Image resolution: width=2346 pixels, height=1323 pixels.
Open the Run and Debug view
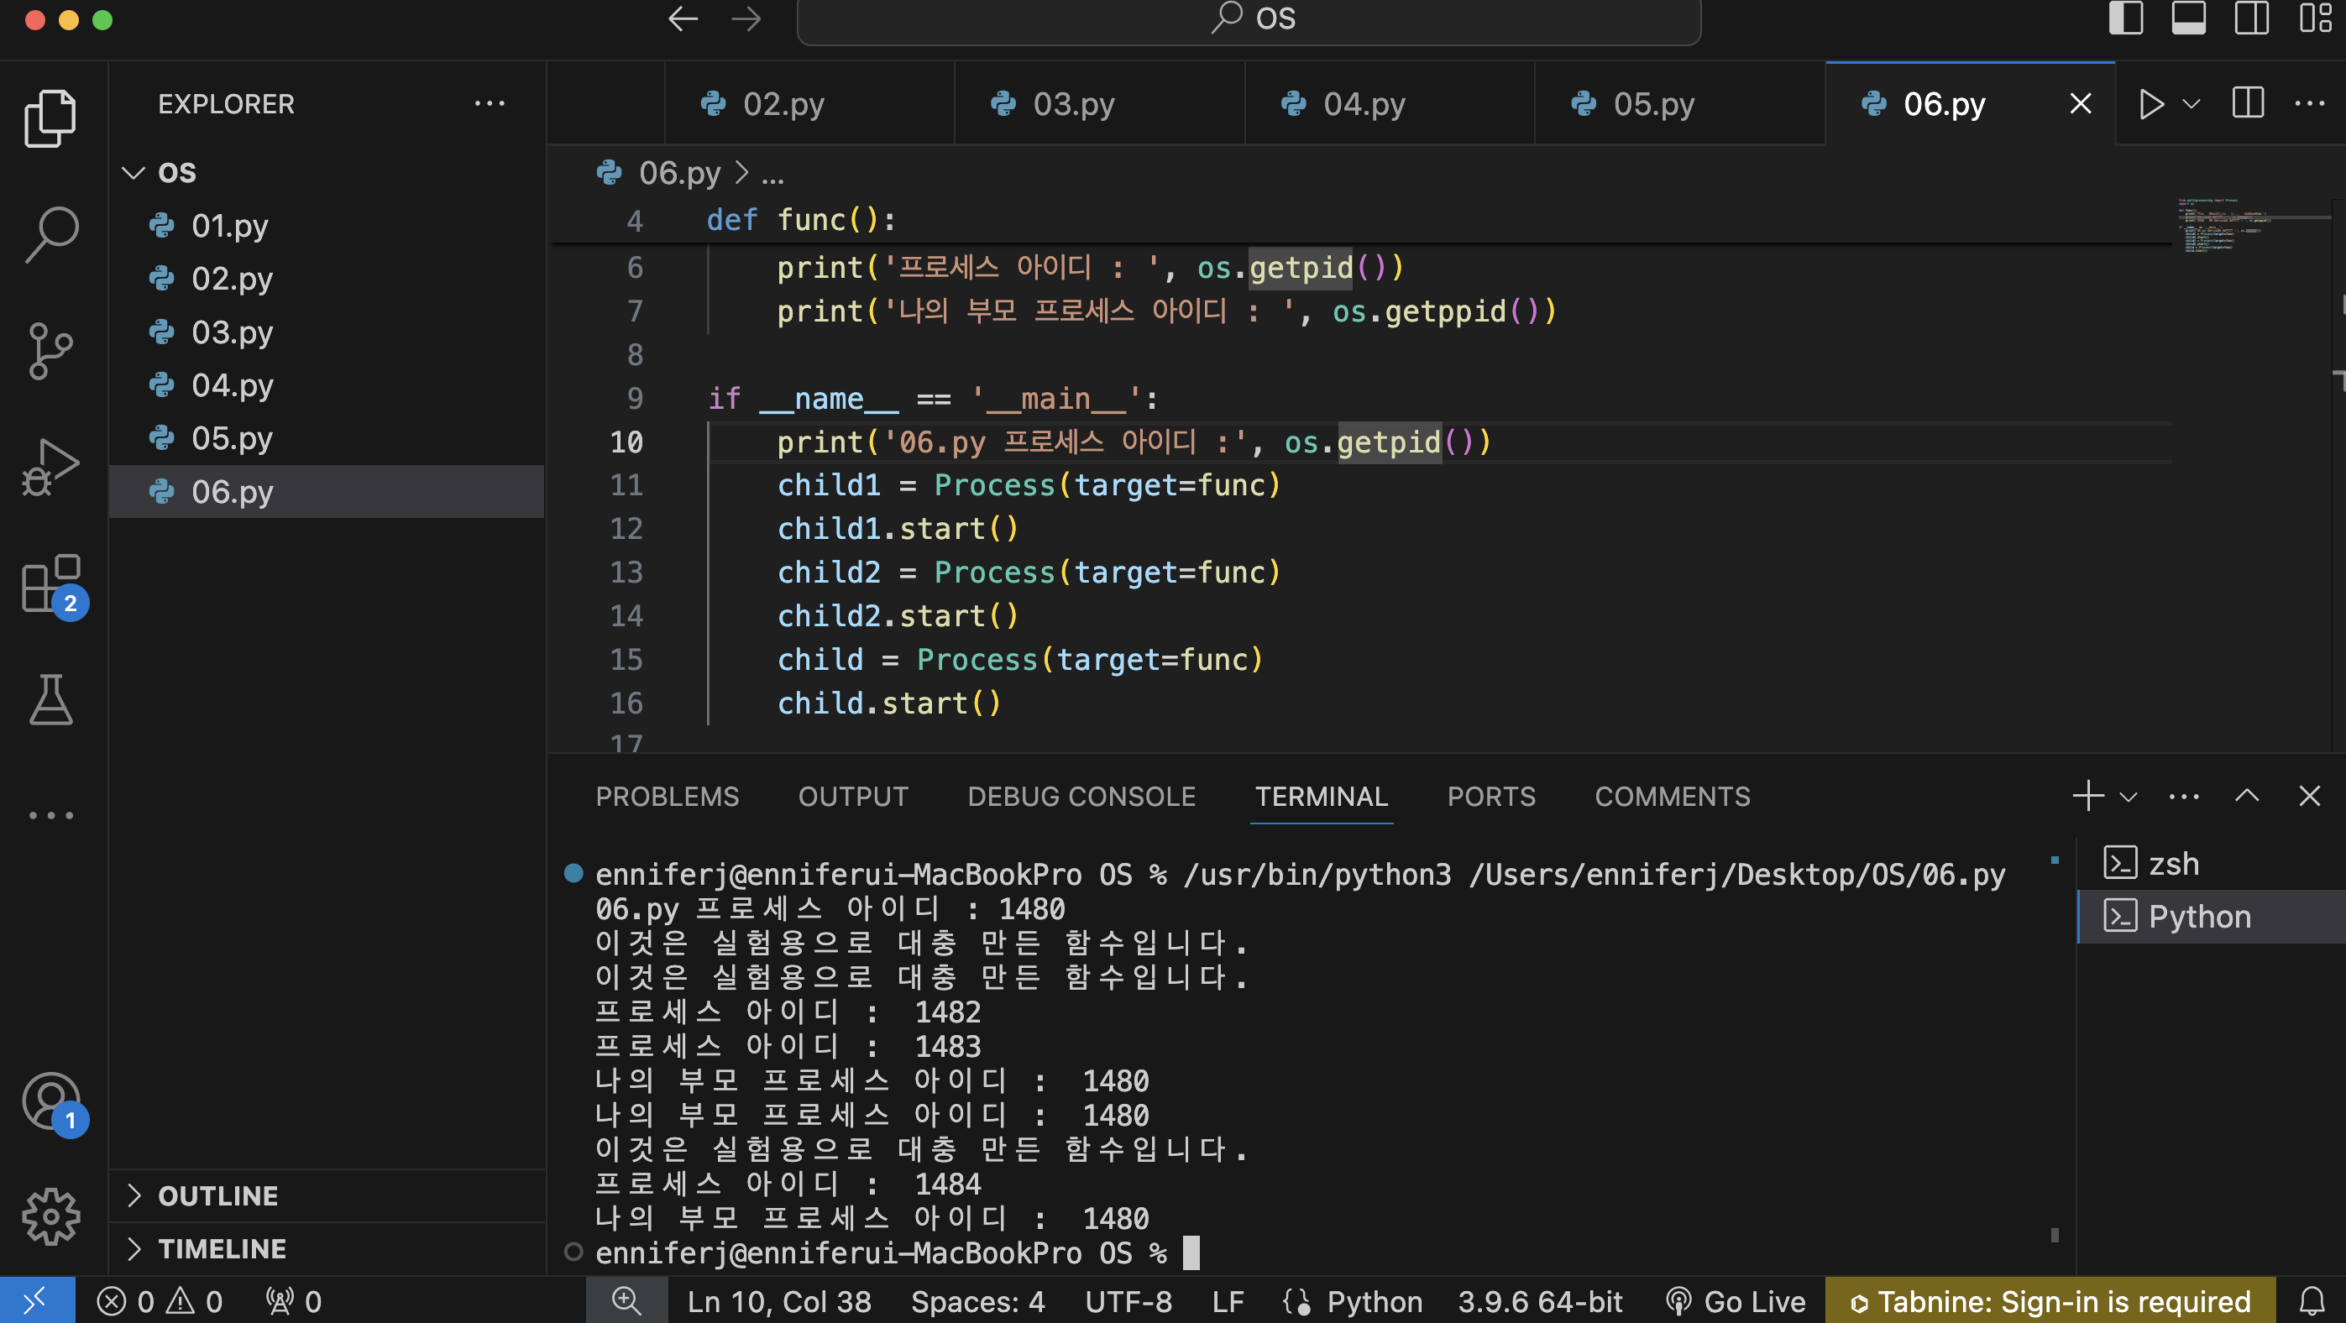pyautogui.click(x=50, y=467)
